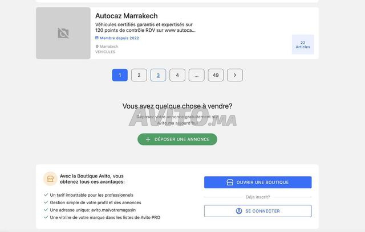Click the orange Boutique Avito shop icon
Image resolution: width=365 pixels, height=232 pixels.
pos(50,179)
